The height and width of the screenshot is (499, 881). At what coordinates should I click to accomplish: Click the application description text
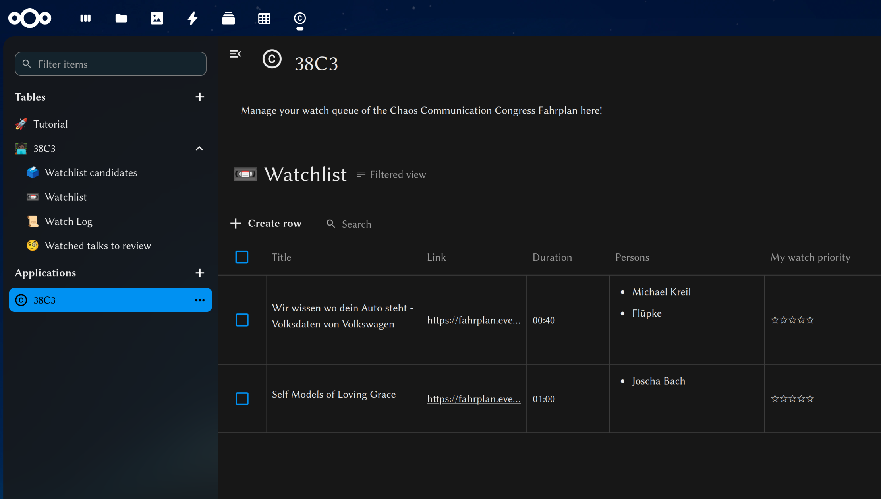pyautogui.click(x=421, y=110)
